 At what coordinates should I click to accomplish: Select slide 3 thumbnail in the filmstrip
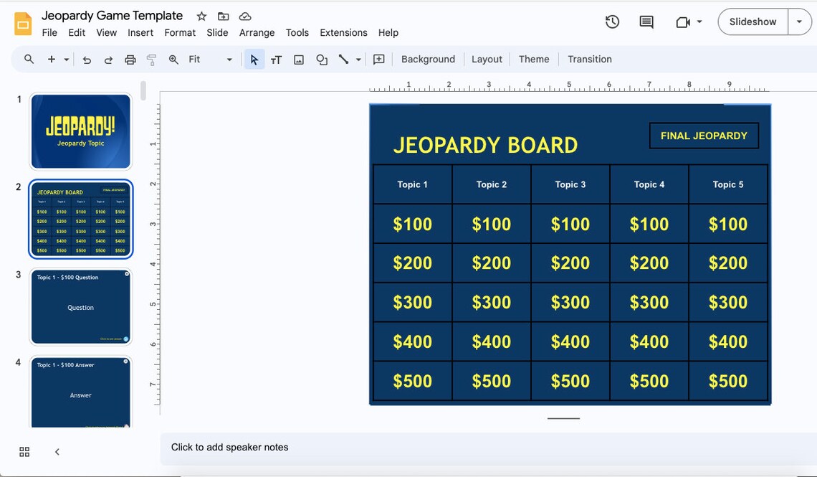(80, 306)
